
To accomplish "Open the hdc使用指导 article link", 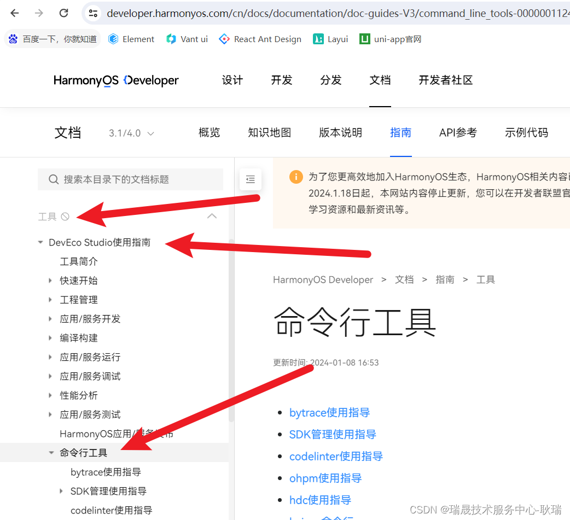I will coord(320,500).
